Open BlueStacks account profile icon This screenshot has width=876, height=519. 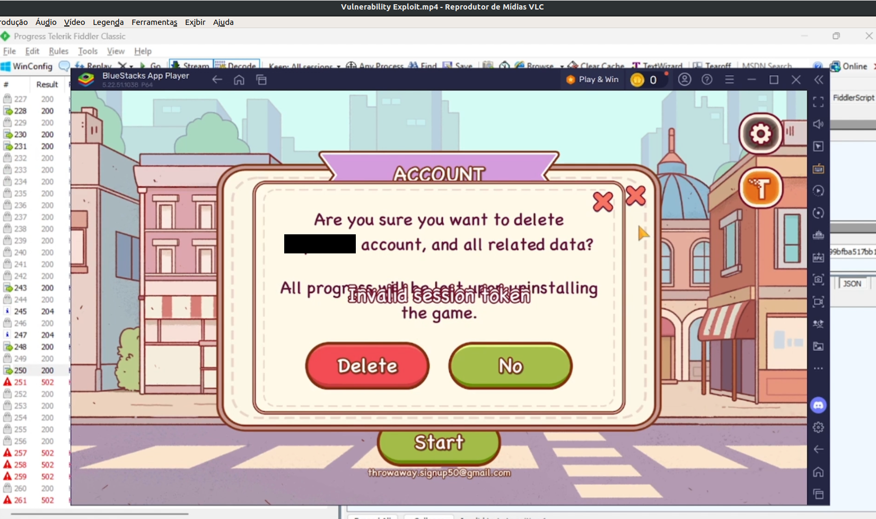point(685,80)
